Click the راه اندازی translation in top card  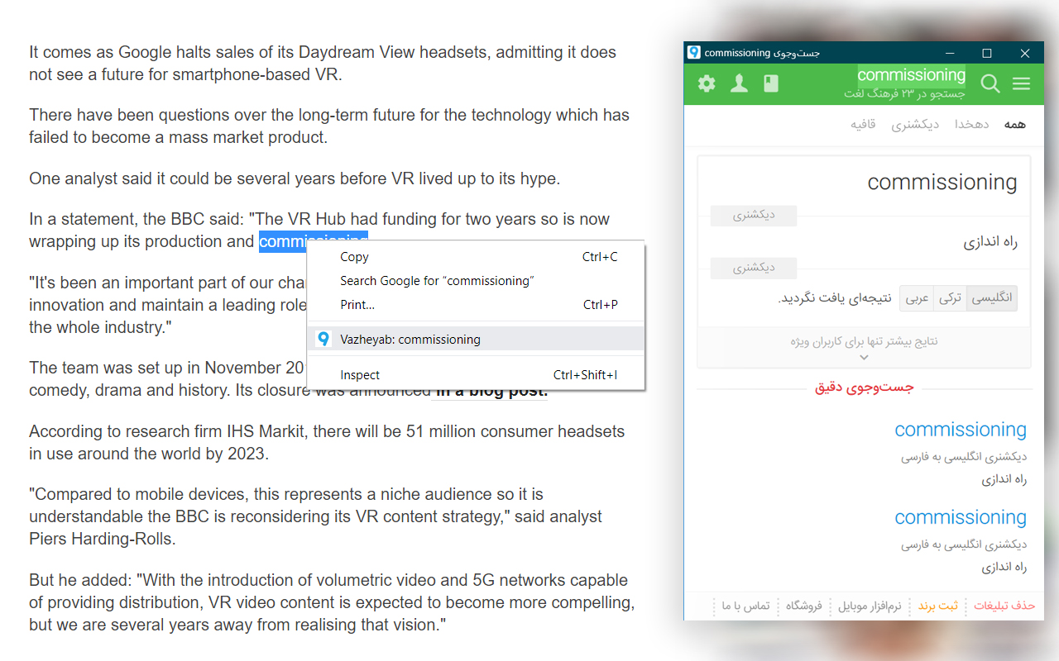click(990, 243)
